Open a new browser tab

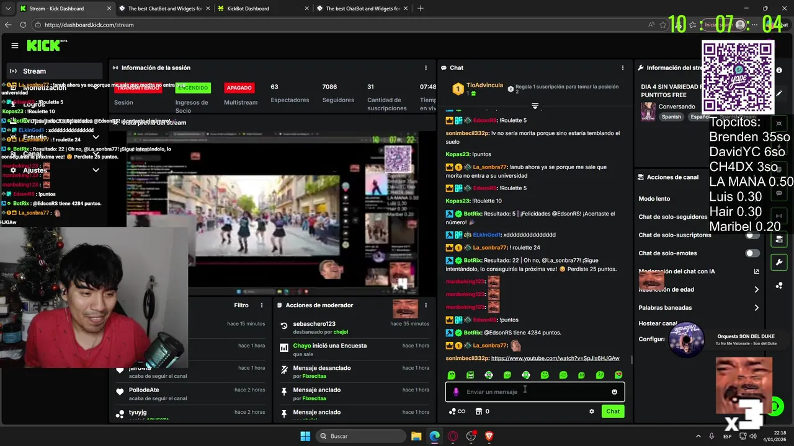tap(421, 9)
